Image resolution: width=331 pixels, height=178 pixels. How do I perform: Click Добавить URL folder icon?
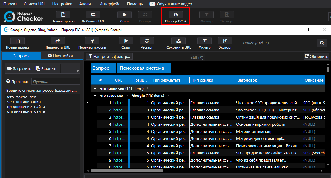(93, 15)
